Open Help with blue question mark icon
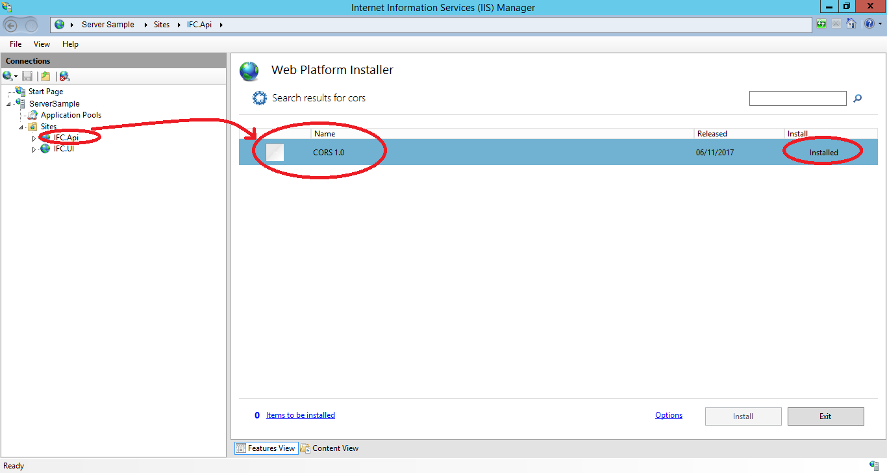887x473 pixels. [x=869, y=24]
